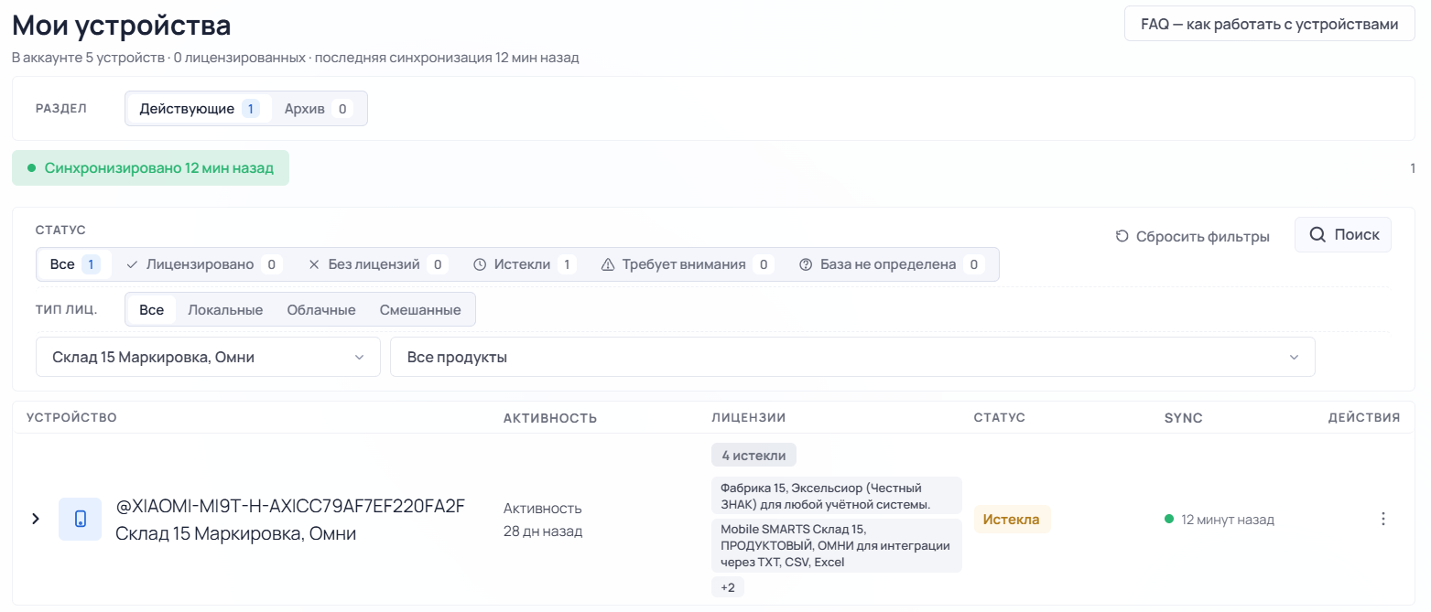Open the Склад 15 Маркировка, Омни dropdown
This screenshot has width=1431, height=612.
[208, 357]
